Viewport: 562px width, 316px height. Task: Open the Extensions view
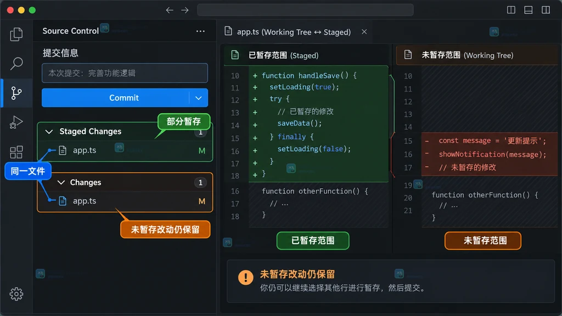[x=16, y=152]
